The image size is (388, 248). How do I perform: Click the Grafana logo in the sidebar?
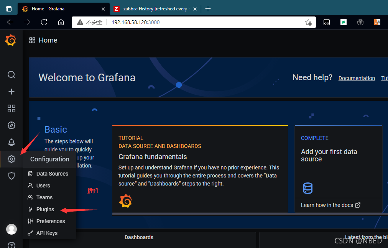coord(11,40)
